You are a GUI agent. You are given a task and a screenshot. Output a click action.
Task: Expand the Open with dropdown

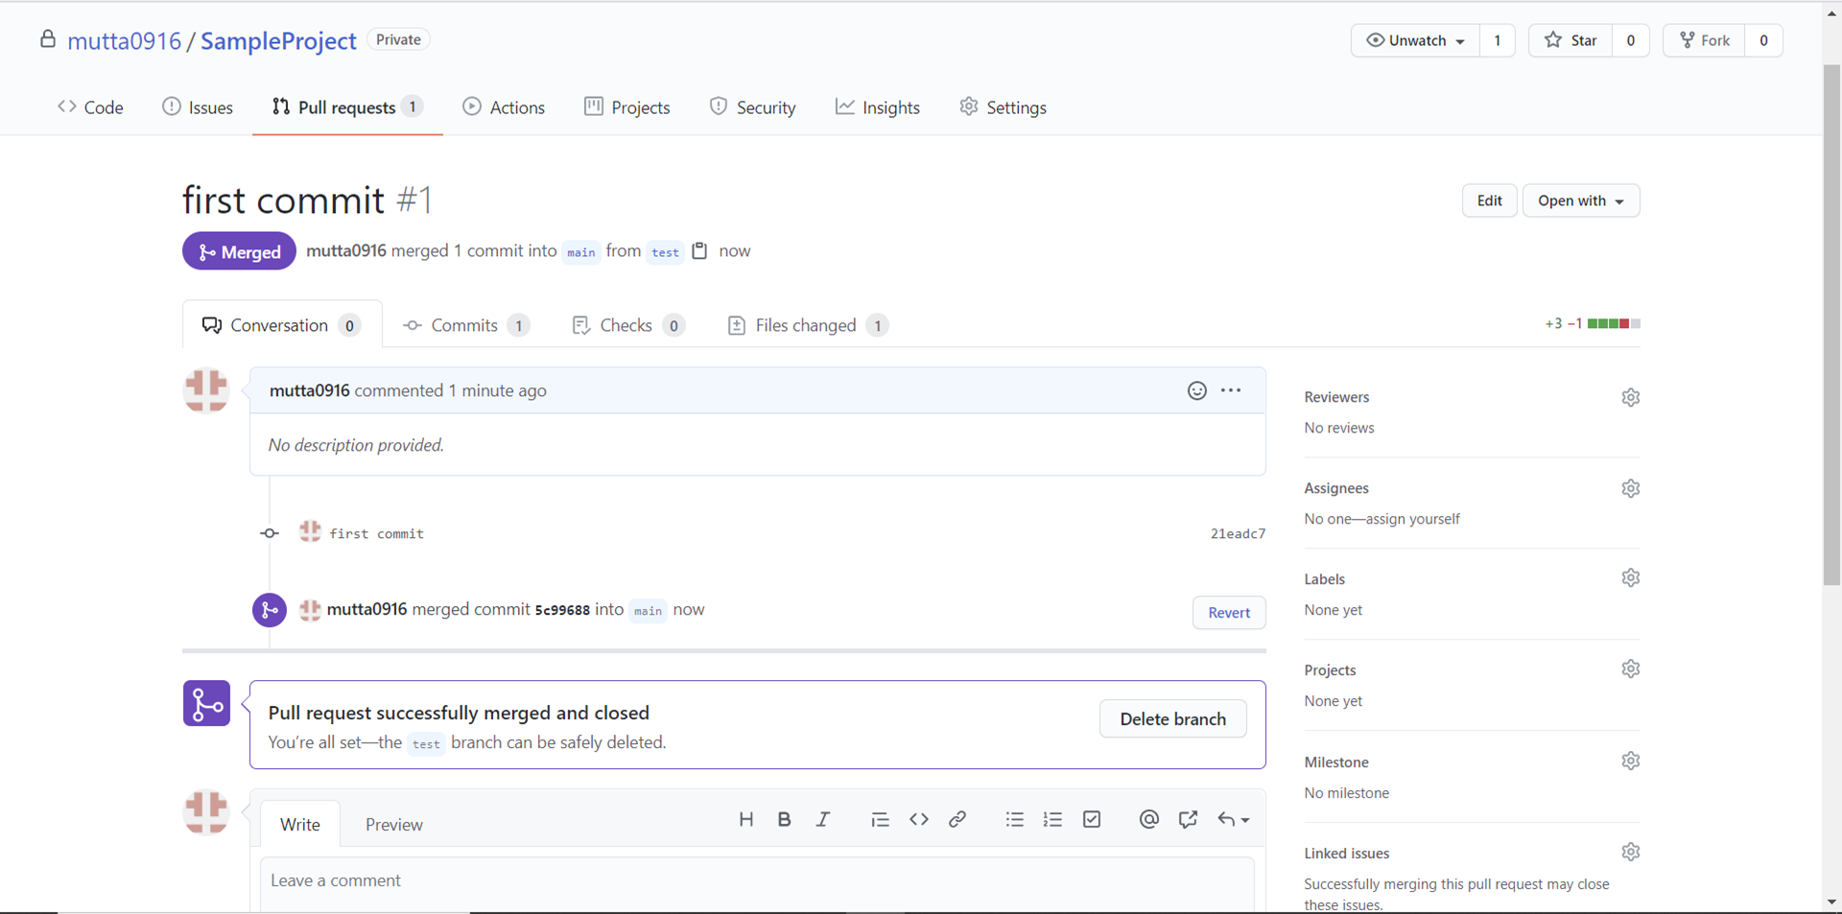(x=1580, y=200)
